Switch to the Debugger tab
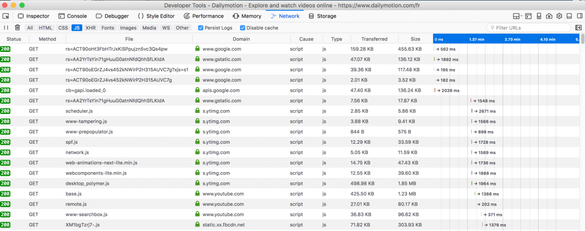The image size is (585, 231). 113,16
